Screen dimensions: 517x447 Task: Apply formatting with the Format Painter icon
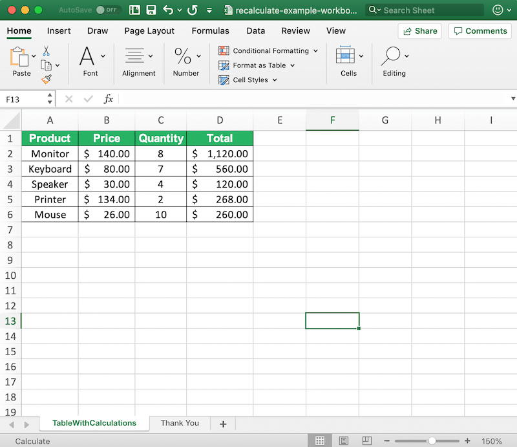click(47, 78)
